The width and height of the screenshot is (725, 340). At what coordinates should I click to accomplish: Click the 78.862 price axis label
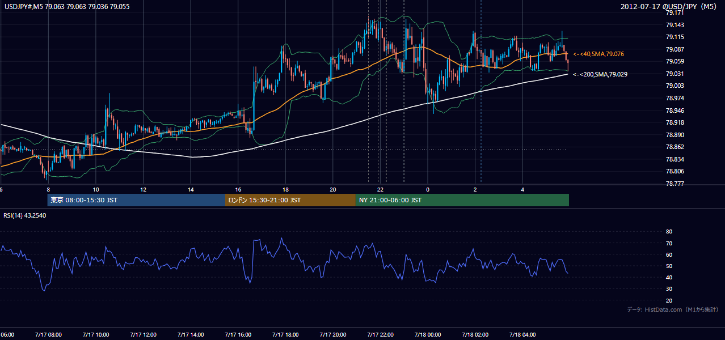tap(675, 147)
